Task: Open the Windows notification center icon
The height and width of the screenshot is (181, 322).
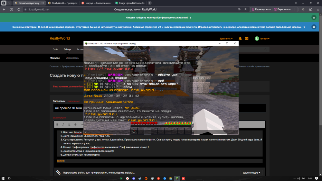Action: click(317, 178)
